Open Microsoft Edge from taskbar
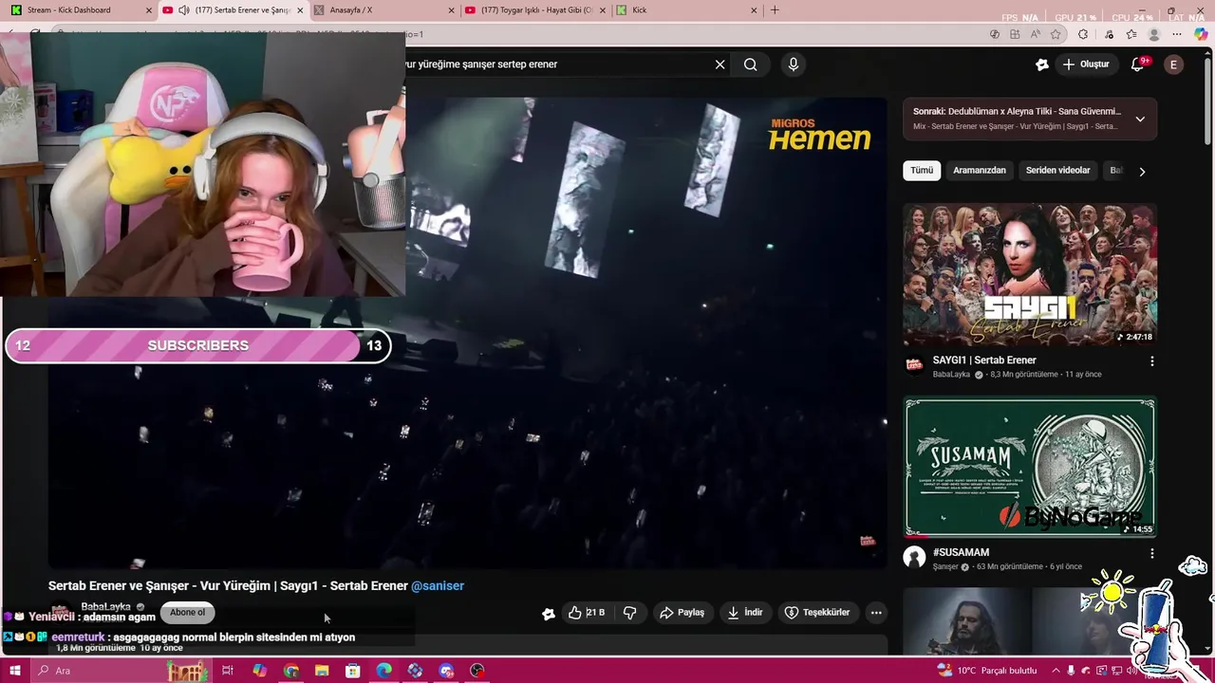 pyautogui.click(x=384, y=671)
